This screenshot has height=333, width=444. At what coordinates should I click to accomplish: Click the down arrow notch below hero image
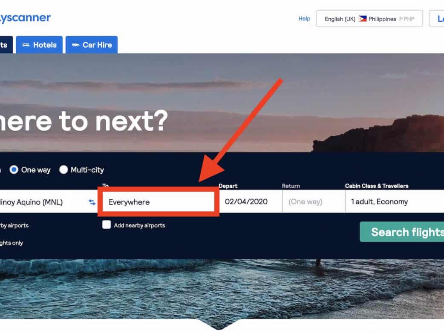pyautogui.click(x=218, y=324)
